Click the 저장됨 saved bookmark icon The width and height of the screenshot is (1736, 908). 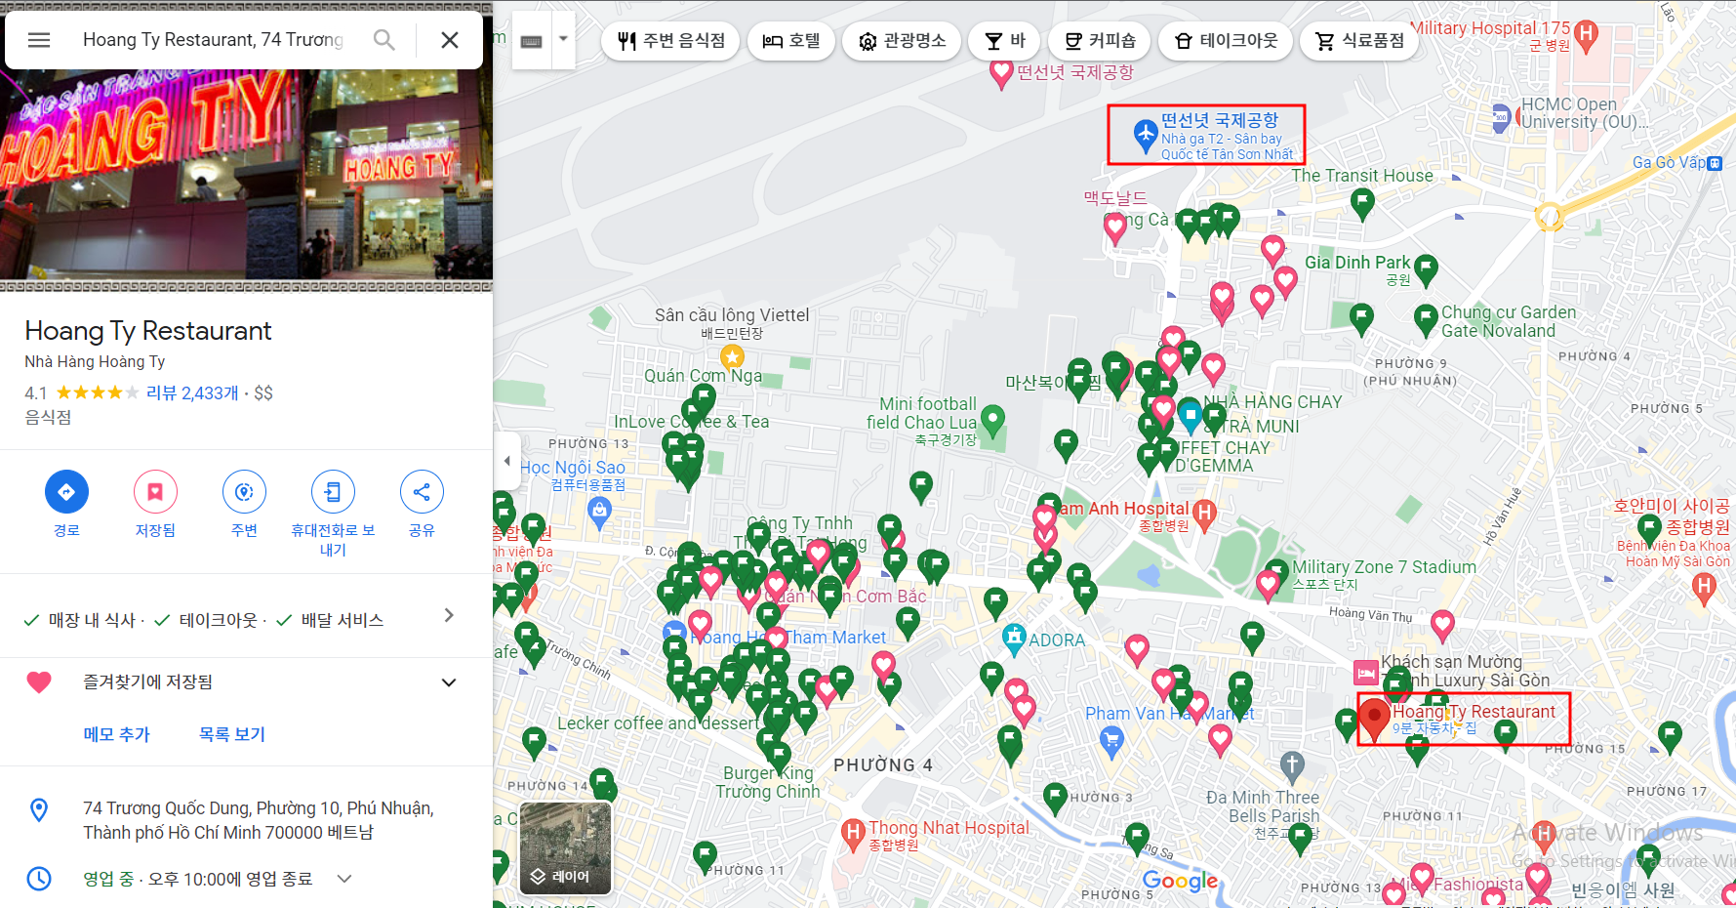click(x=155, y=491)
